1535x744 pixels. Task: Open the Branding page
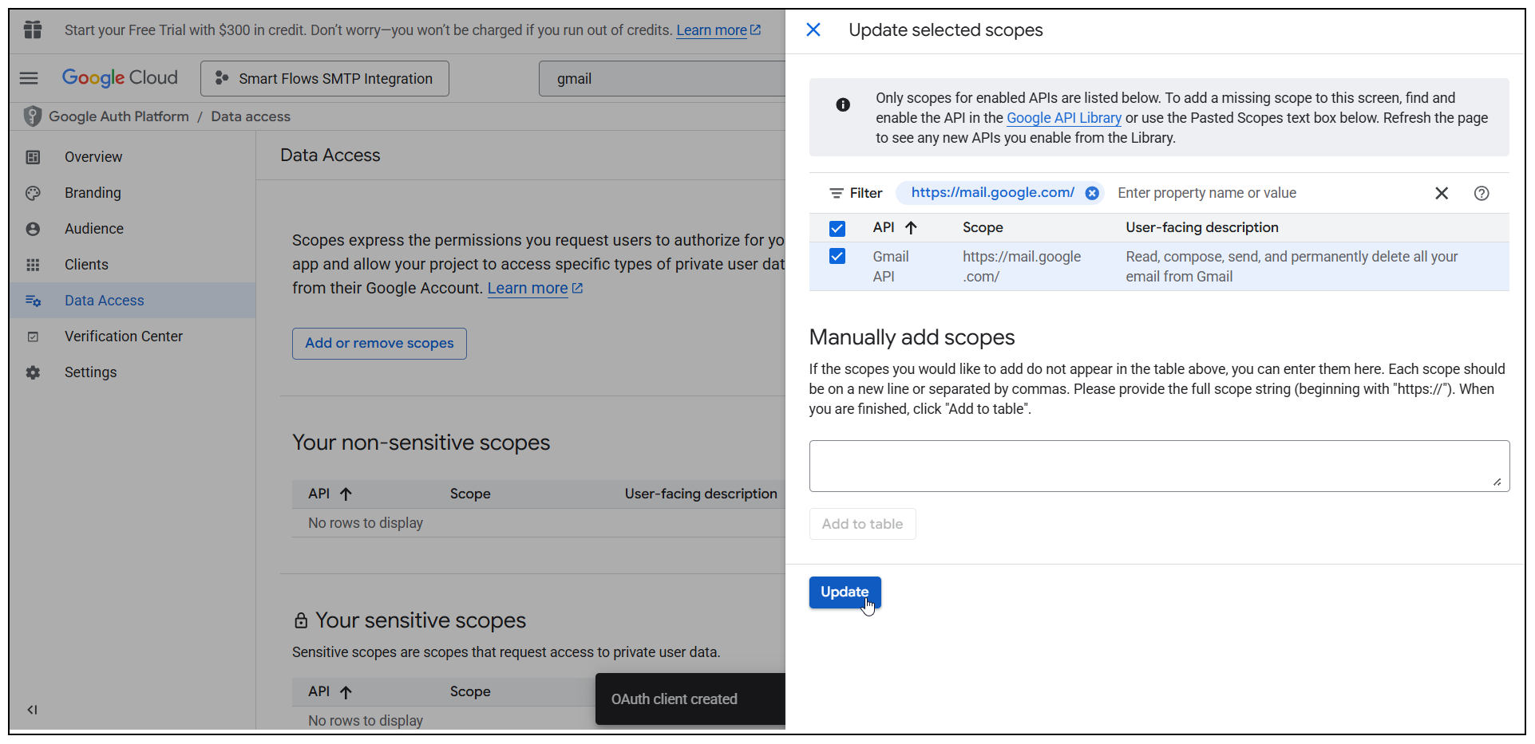point(93,193)
